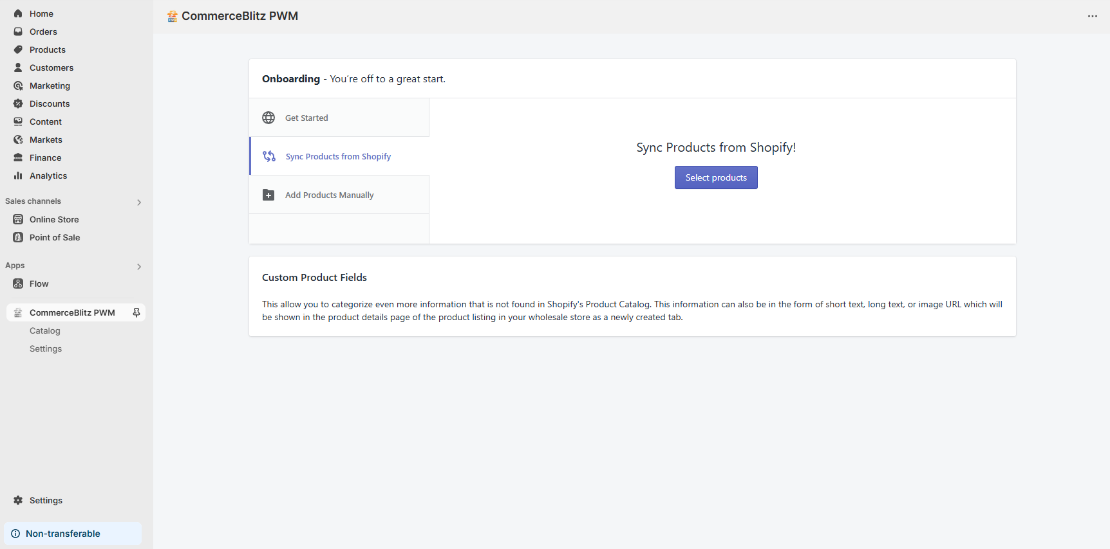Image resolution: width=1110 pixels, height=549 pixels.
Task: Click the Apps heading in sidebar
Action: pyautogui.click(x=15, y=265)
